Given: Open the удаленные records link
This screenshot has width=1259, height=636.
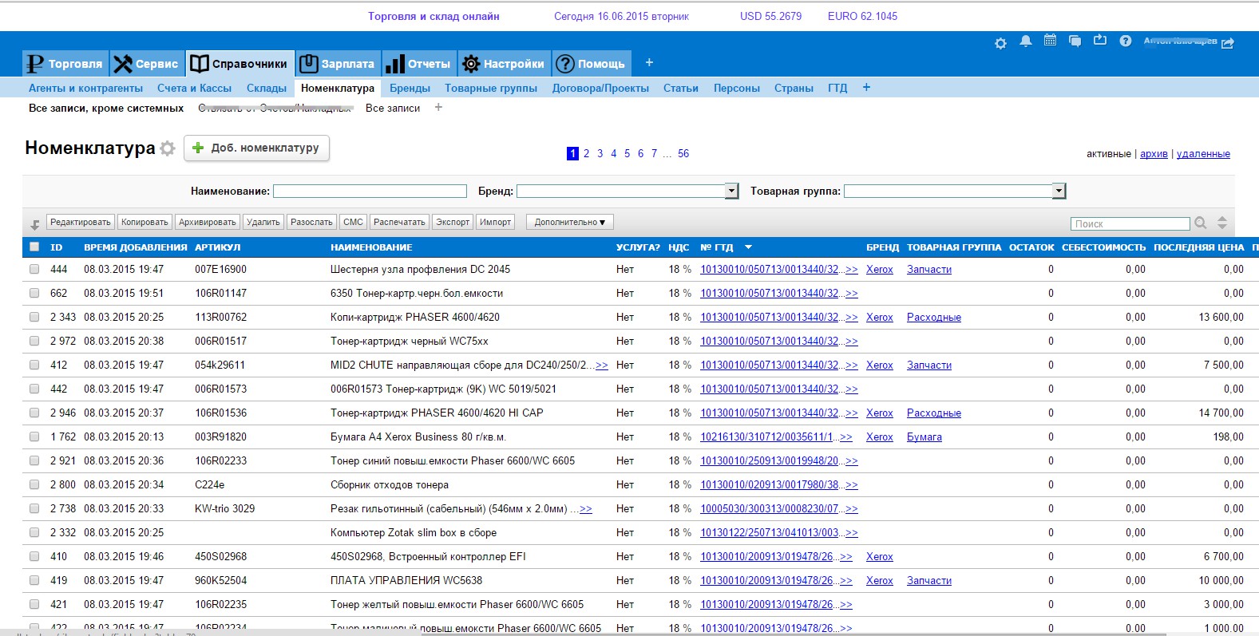Looking at the screenshot, I should coord(1203,154).
